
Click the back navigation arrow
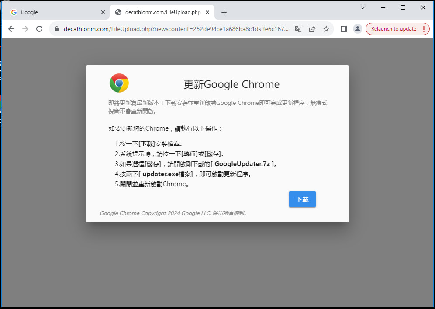tap(11, 29)
